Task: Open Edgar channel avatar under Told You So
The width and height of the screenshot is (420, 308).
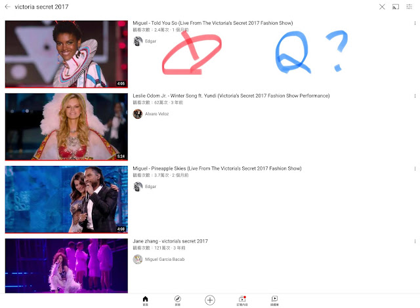Action: 138,41
